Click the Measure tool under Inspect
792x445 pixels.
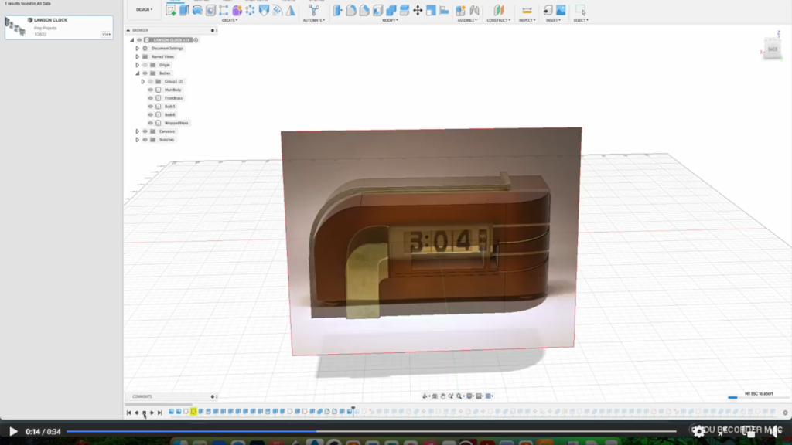coord(527,10)
